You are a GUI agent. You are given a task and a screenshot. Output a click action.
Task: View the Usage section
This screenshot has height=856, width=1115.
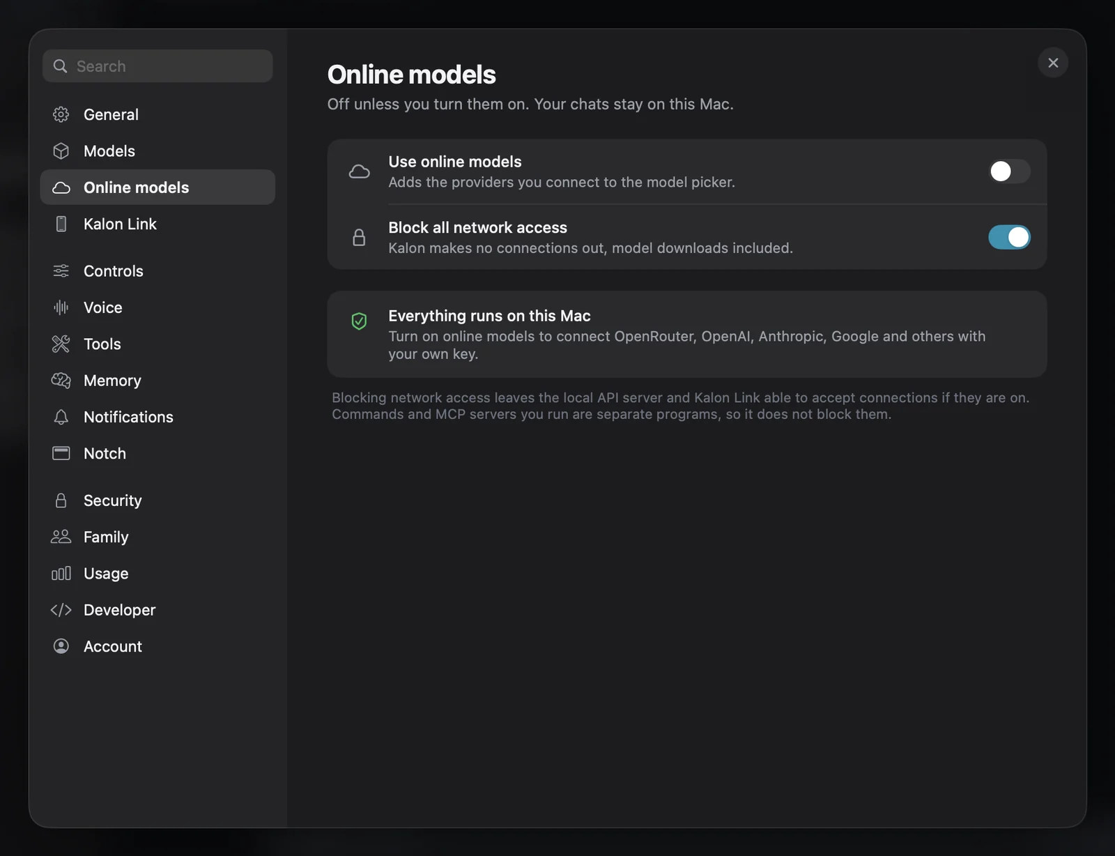(x=157, y=573)
